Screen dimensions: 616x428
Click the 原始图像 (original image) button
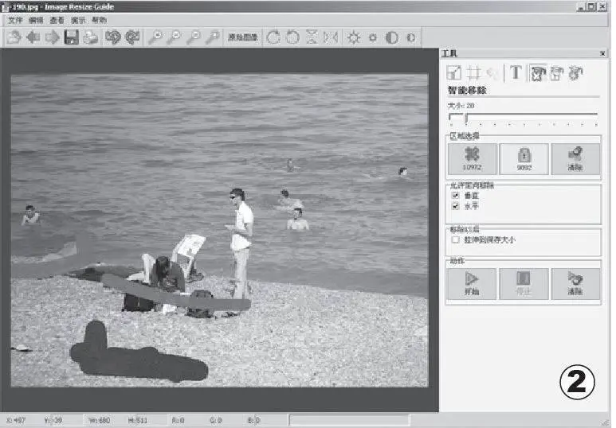(242, 37)
